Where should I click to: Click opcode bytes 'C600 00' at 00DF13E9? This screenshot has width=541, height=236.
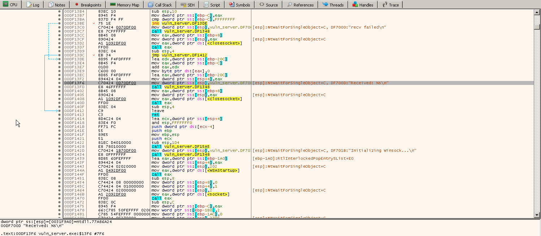click(105, 71)
